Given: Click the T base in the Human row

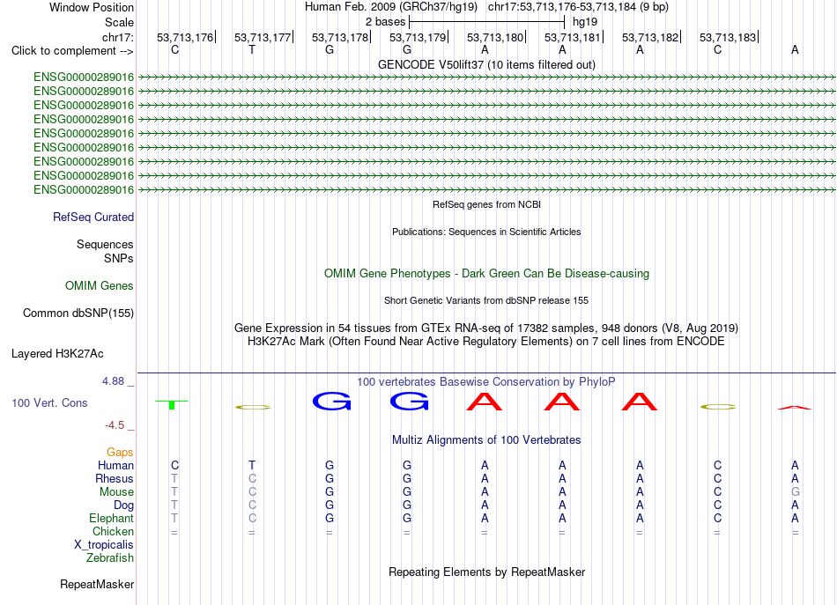Looking at the screenshot, I should pos(252,465).
